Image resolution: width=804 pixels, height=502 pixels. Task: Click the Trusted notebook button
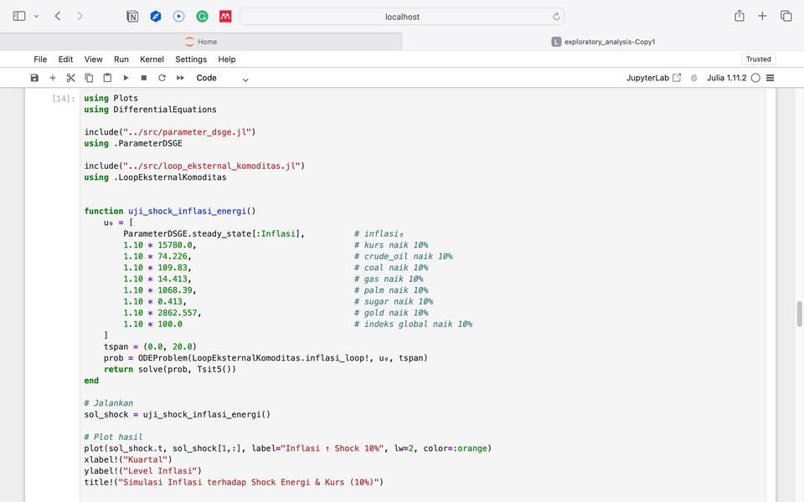click(758, 59)
